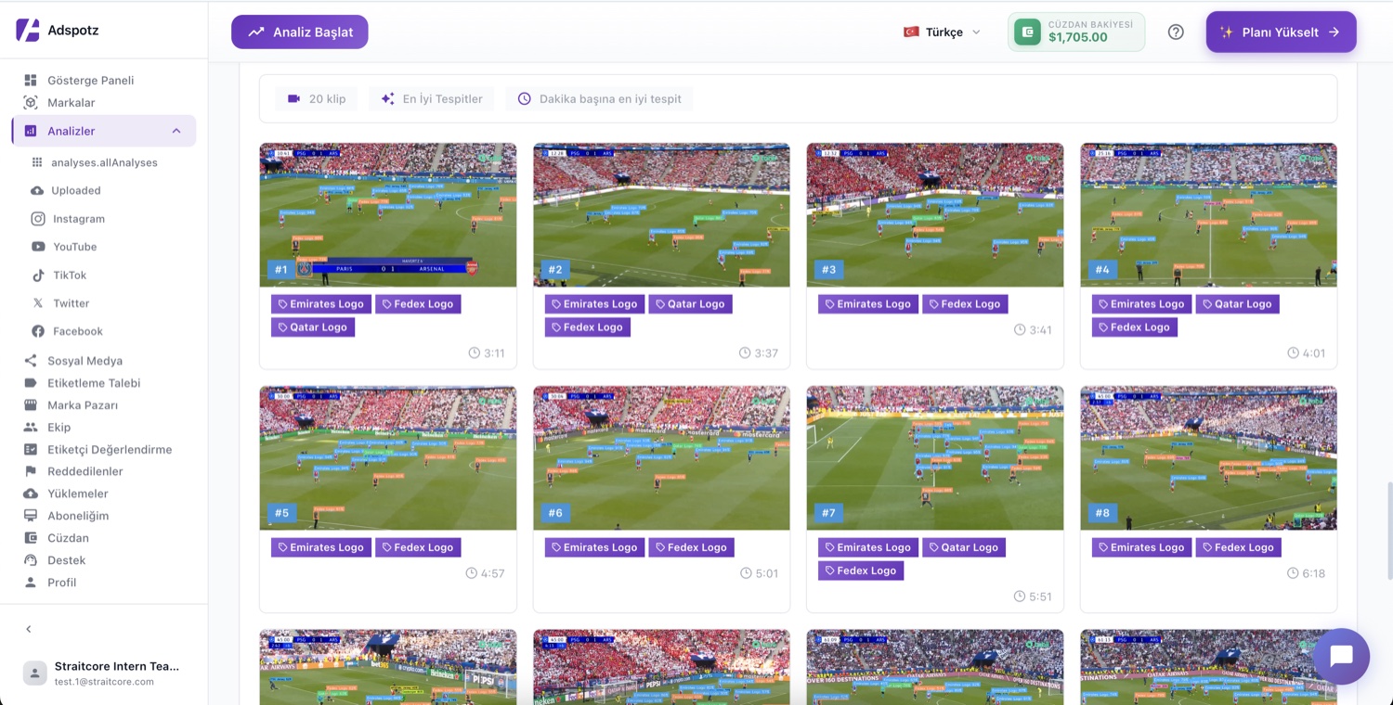Click Qatar Logo tag on clip #7
This screenshot has width=1393, height=705.
point(964,547)
